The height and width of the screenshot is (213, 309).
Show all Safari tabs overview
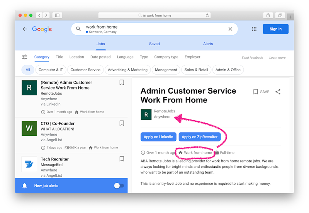click(x=280, y=15)
